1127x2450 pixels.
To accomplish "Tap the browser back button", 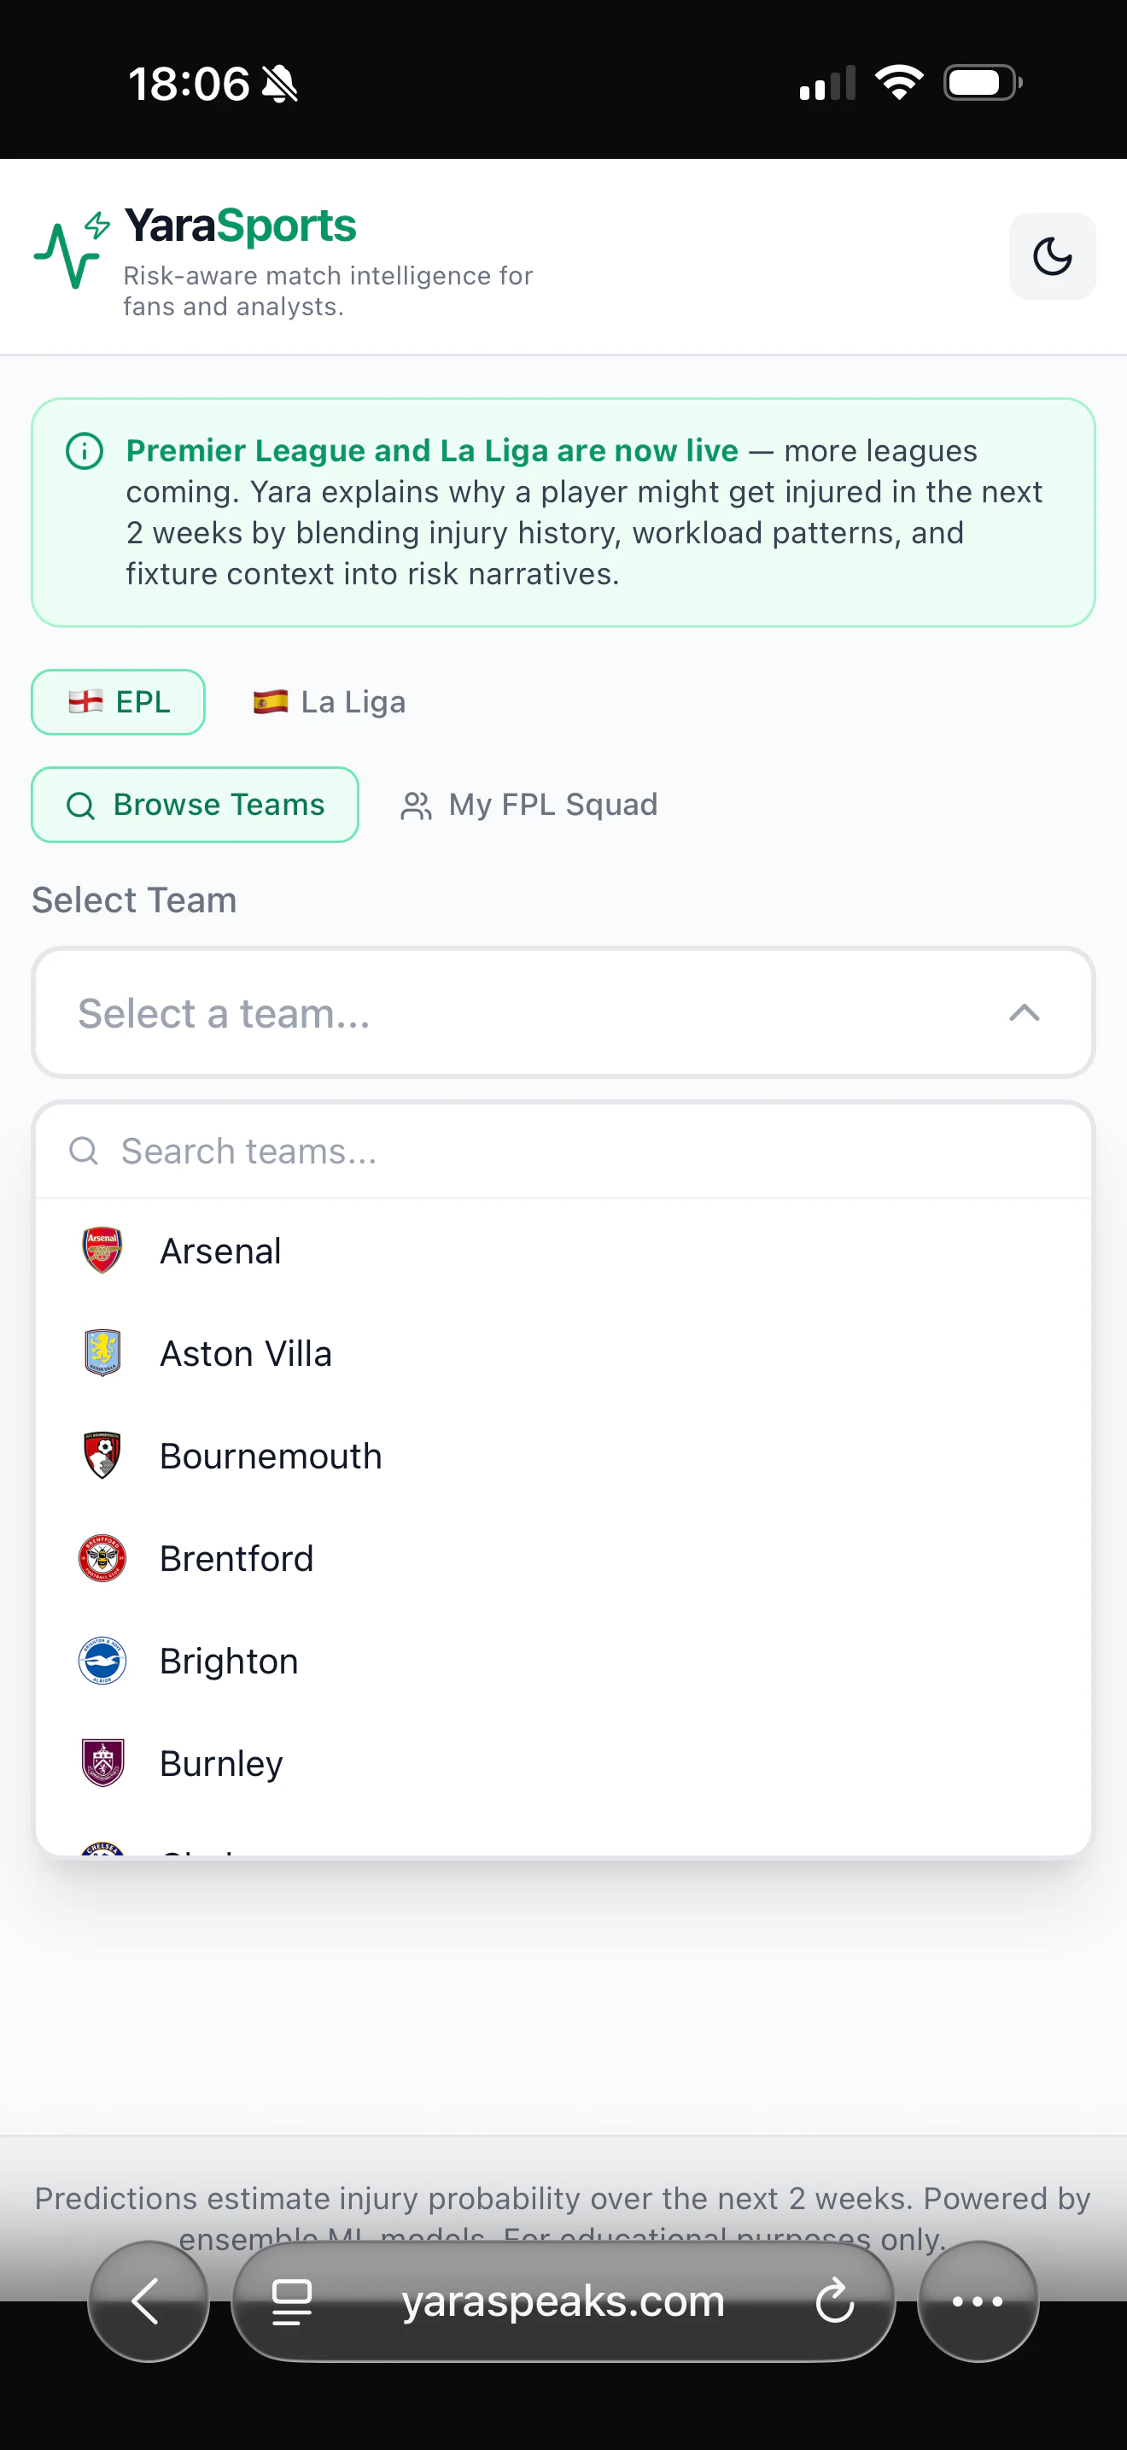I will click(148, 2301).
